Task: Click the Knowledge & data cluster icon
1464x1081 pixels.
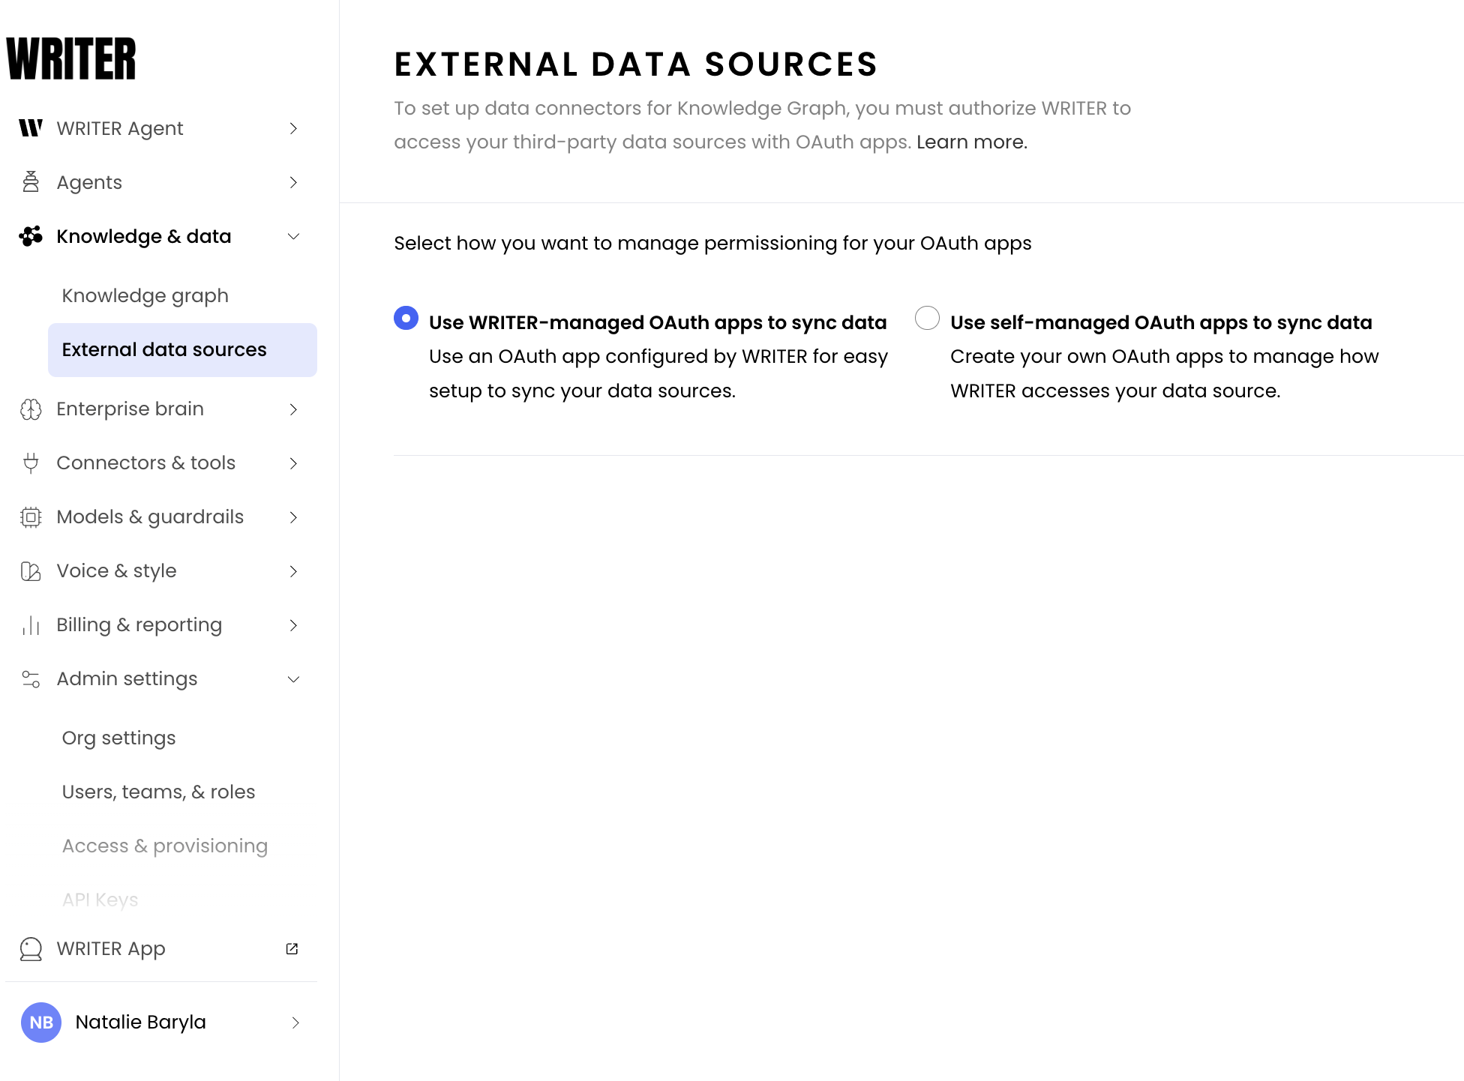Action: tap(31, 236)
